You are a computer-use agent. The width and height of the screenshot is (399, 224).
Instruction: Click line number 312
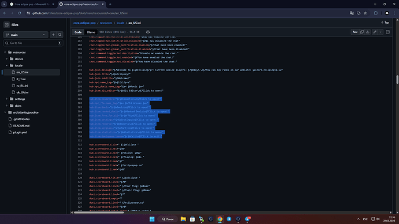click(80, 144)
